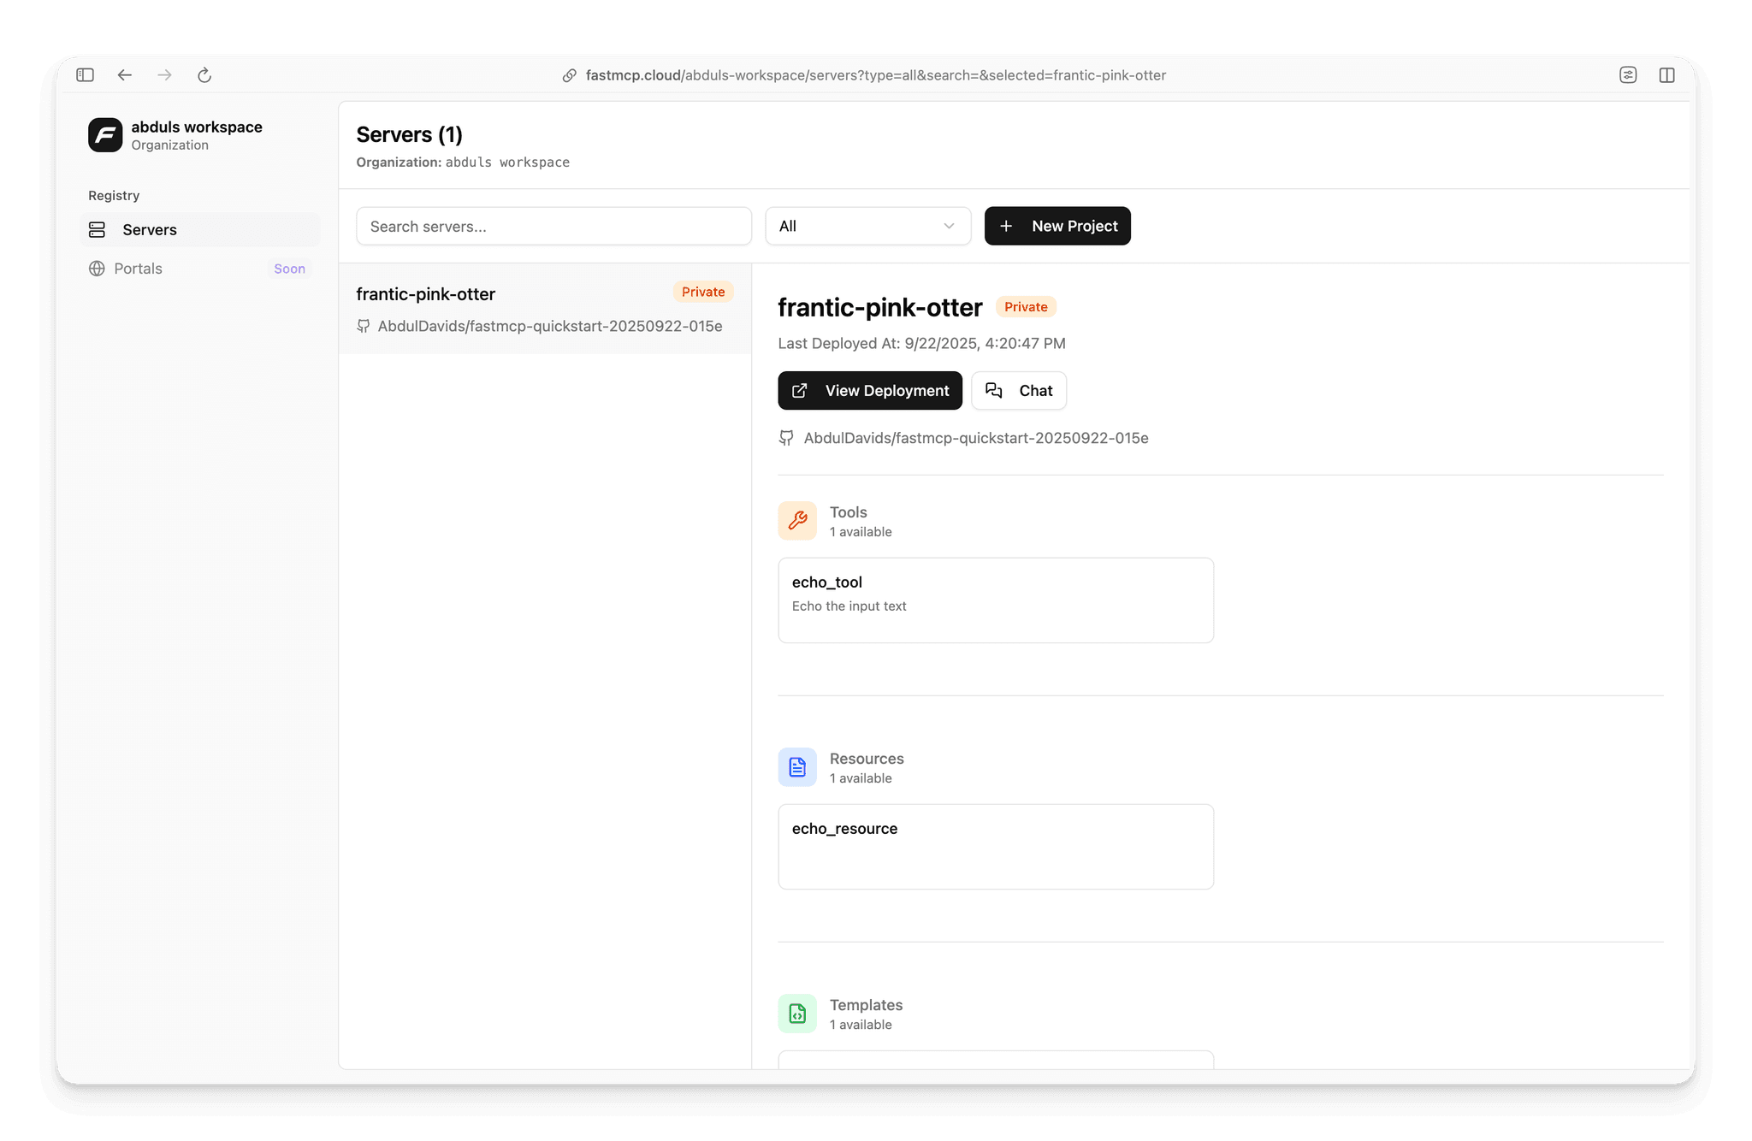Click the View Deployment button
The width and height of the screenshot is (1752, 1141).
pyautogui.click(x=870, y=391)
